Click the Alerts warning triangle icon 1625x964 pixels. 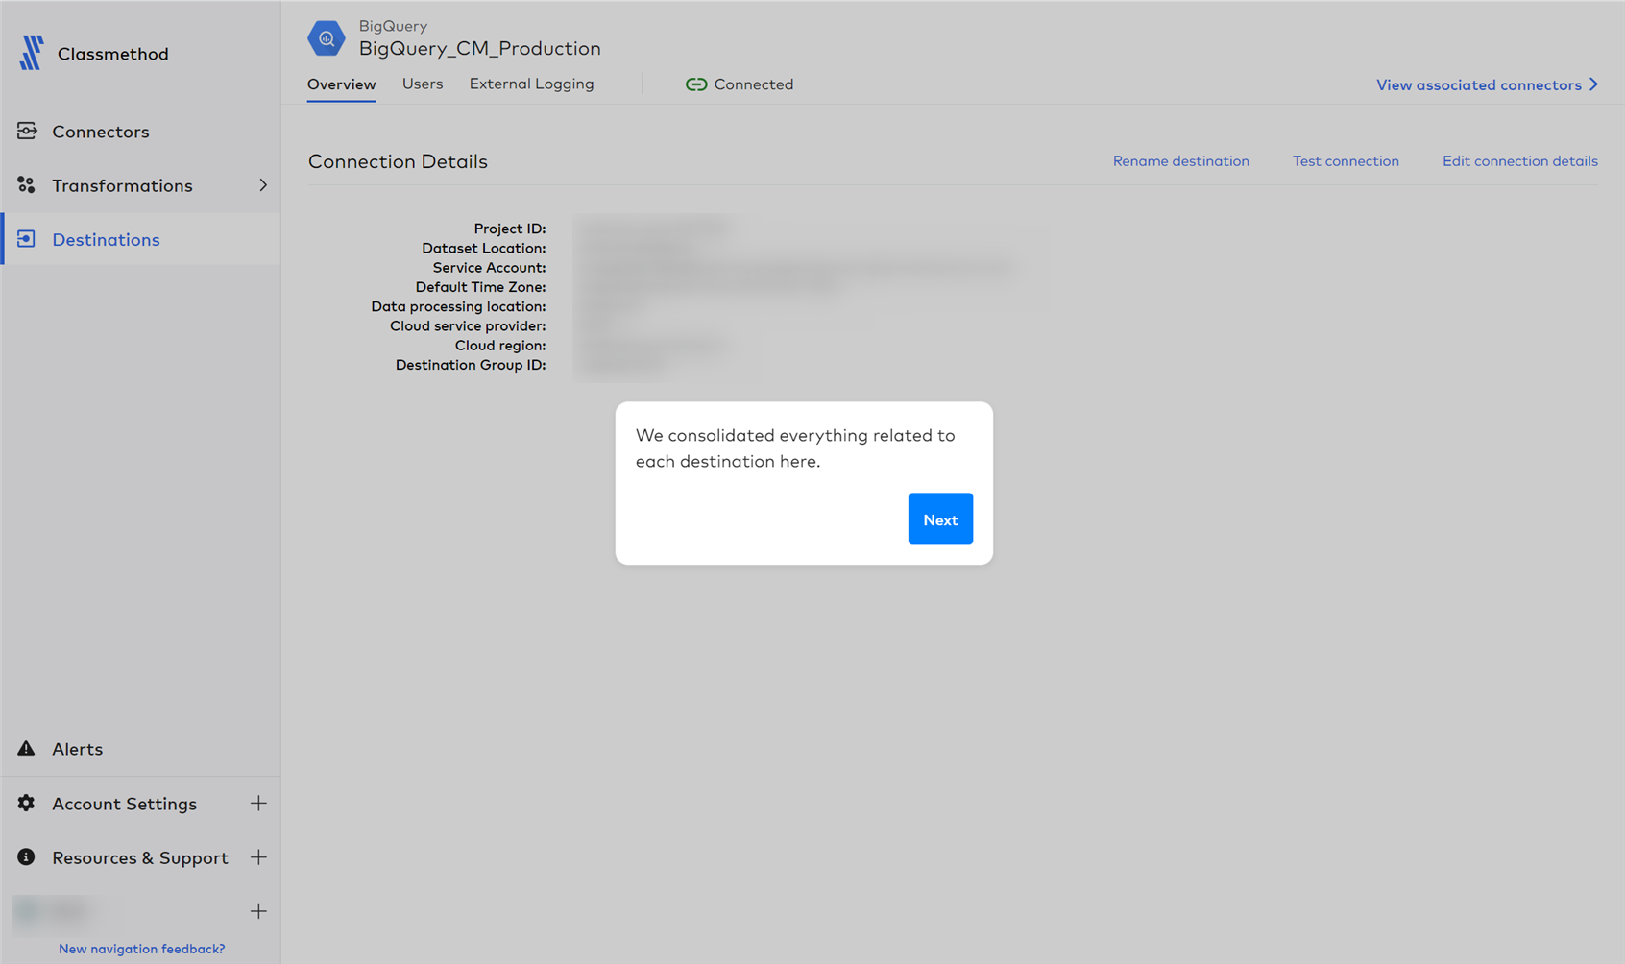[x=26, y=749]
